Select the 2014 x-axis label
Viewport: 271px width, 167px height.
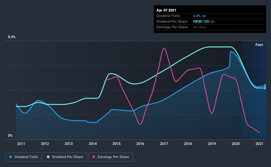pos(93,144)
